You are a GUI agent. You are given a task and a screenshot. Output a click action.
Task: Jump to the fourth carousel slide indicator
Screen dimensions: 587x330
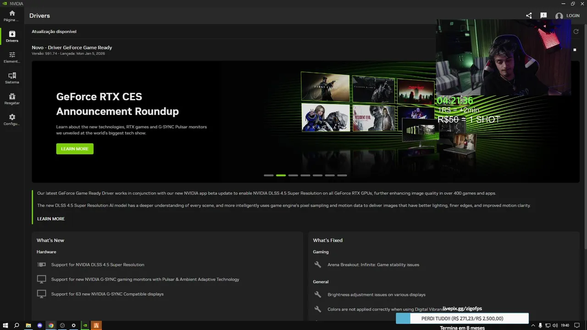[305, 175]
